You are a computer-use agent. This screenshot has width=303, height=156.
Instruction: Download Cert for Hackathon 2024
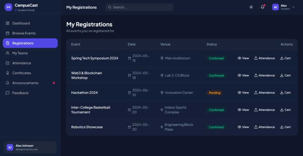(x=285, y=92)
